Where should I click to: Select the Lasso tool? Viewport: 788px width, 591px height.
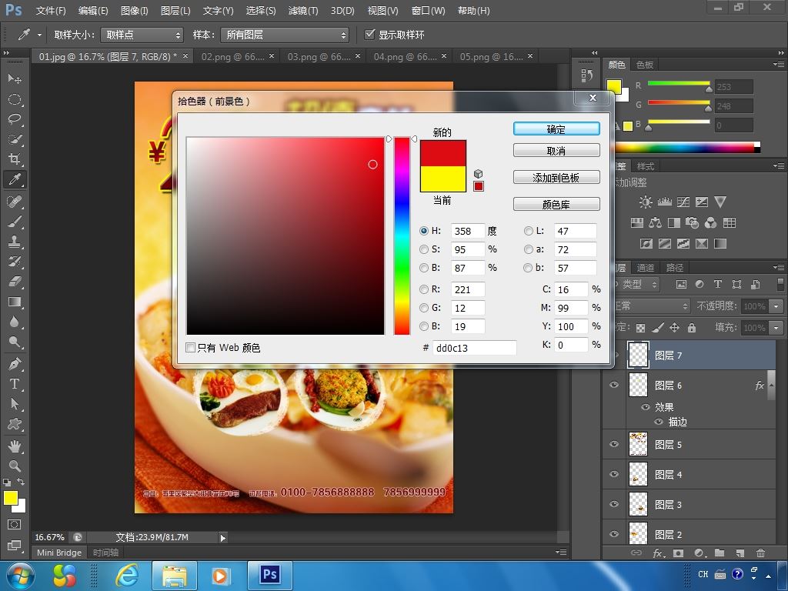14,119
